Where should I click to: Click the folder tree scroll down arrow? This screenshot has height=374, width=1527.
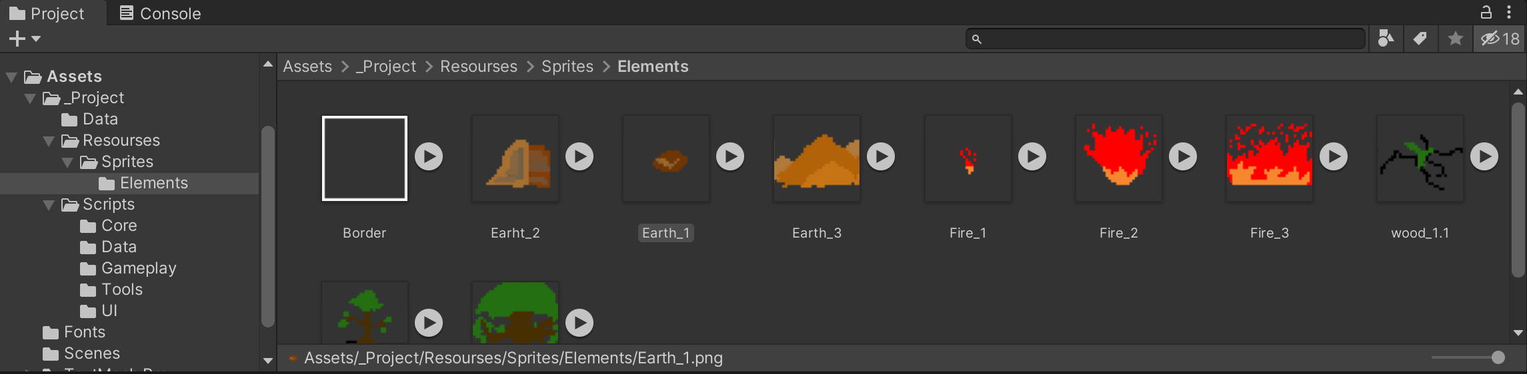(268, 361)
